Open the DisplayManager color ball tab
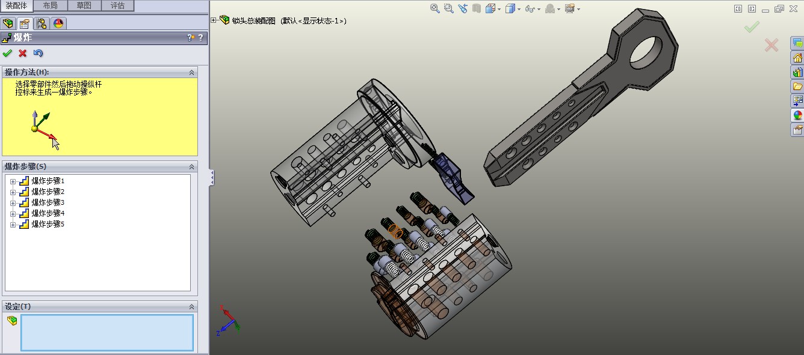Screen dimensions: 804x355 coord(58,23)
